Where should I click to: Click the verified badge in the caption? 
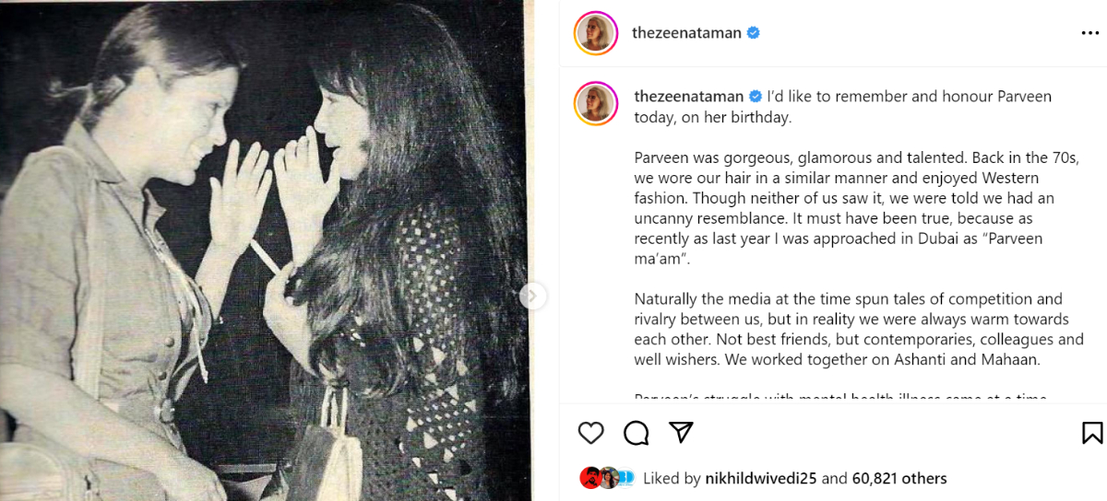pyautogui.click(x=756, y=96)
